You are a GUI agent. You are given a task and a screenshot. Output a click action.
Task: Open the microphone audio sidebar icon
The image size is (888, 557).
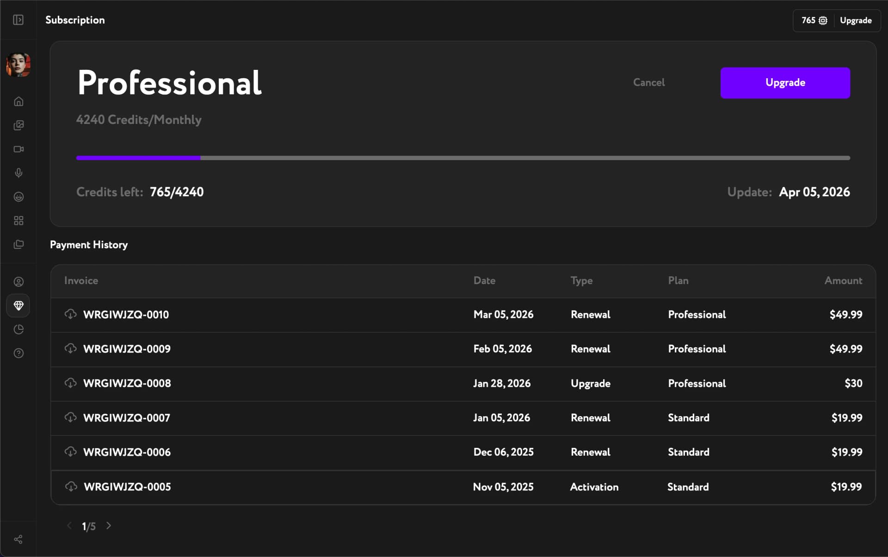point(18,173)
